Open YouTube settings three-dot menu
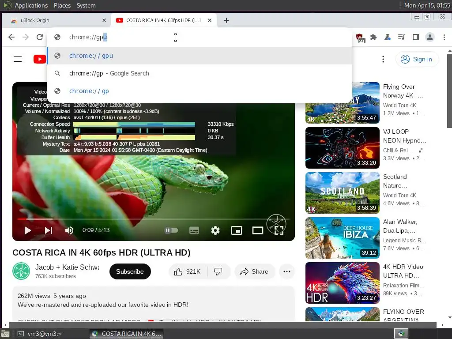Screen dimensions: 452x339 pyautogui.click(x=383, y=59)
